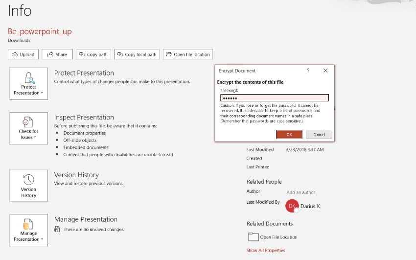Click the help question mark in Encrypt dialog
The height and width of the screenshot is (260, 416).
click(x=308, y=71)
